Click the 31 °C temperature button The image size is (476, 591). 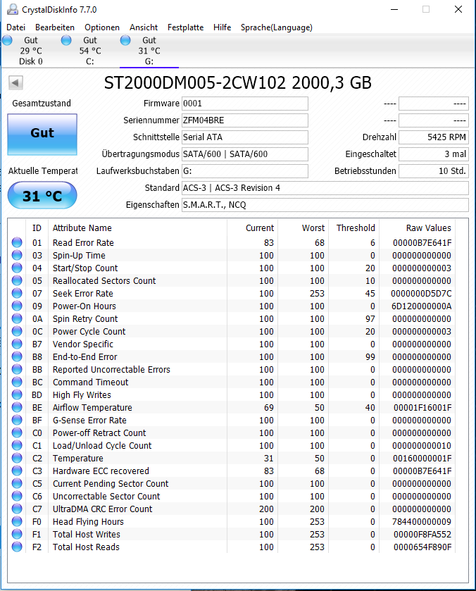(42, 195)
